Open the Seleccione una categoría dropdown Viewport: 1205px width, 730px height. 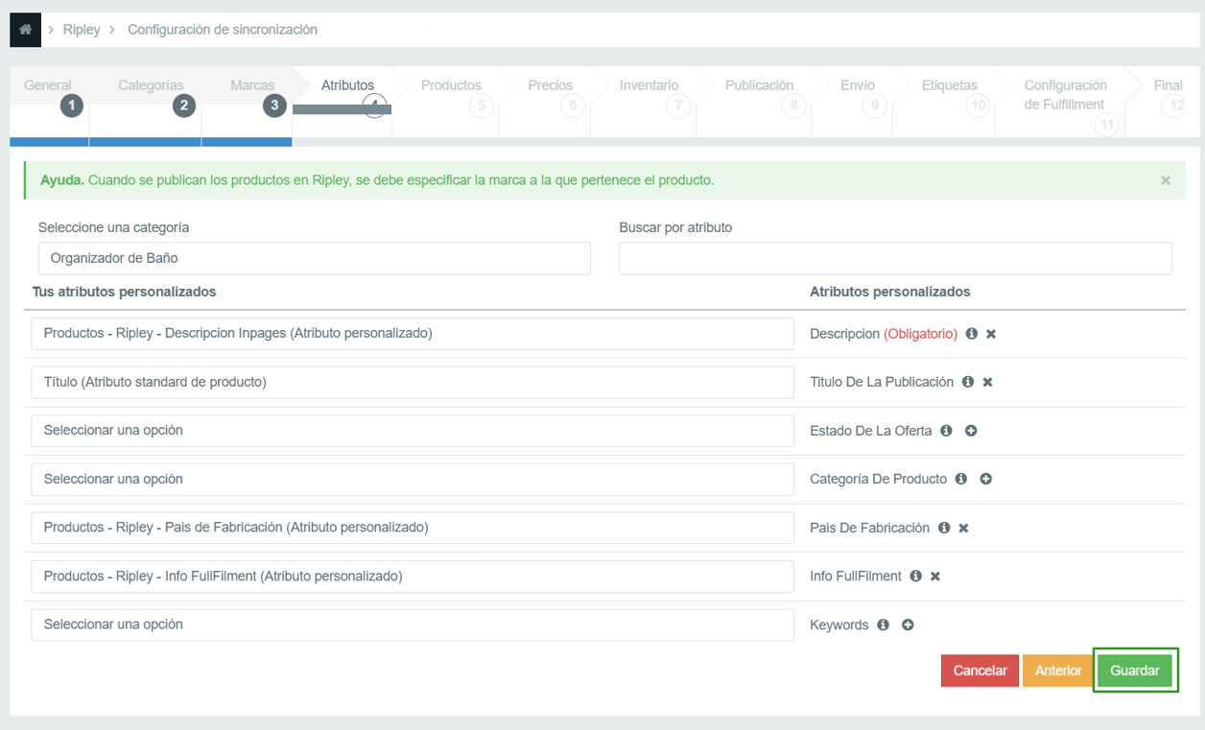315,258
